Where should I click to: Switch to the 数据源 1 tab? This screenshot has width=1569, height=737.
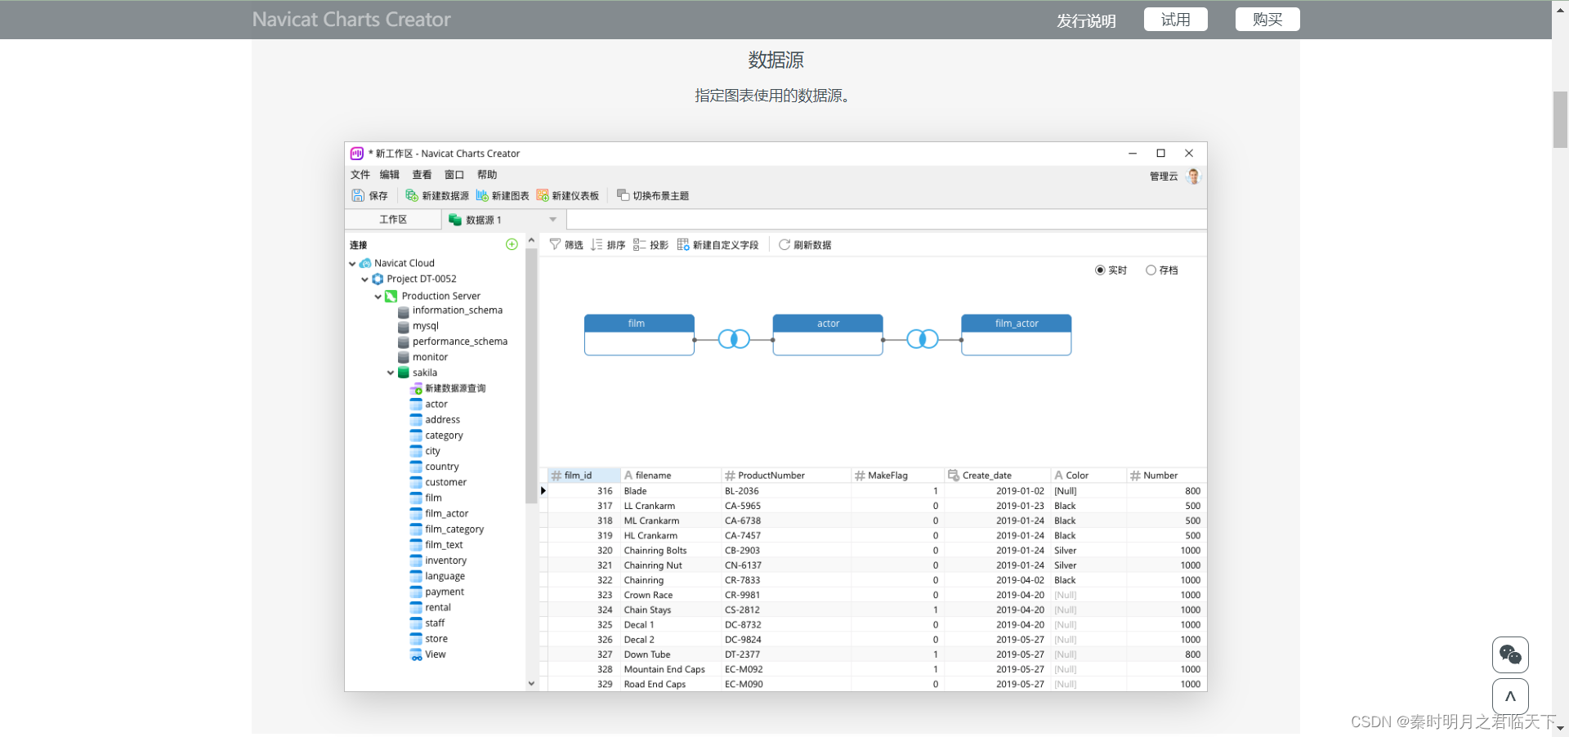[503, 220]
